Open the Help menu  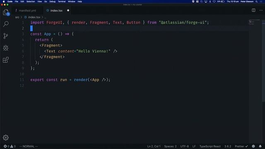tap(80, 2)
